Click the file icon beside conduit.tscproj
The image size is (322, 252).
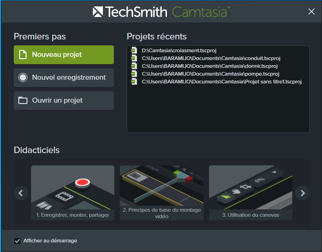[134, 58]
